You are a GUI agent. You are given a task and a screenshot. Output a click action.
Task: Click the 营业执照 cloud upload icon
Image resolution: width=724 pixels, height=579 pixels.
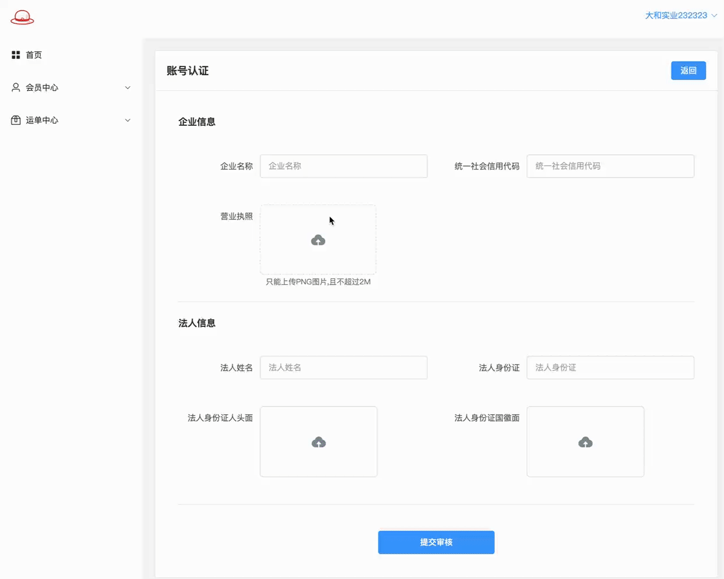tap(318, 240)
